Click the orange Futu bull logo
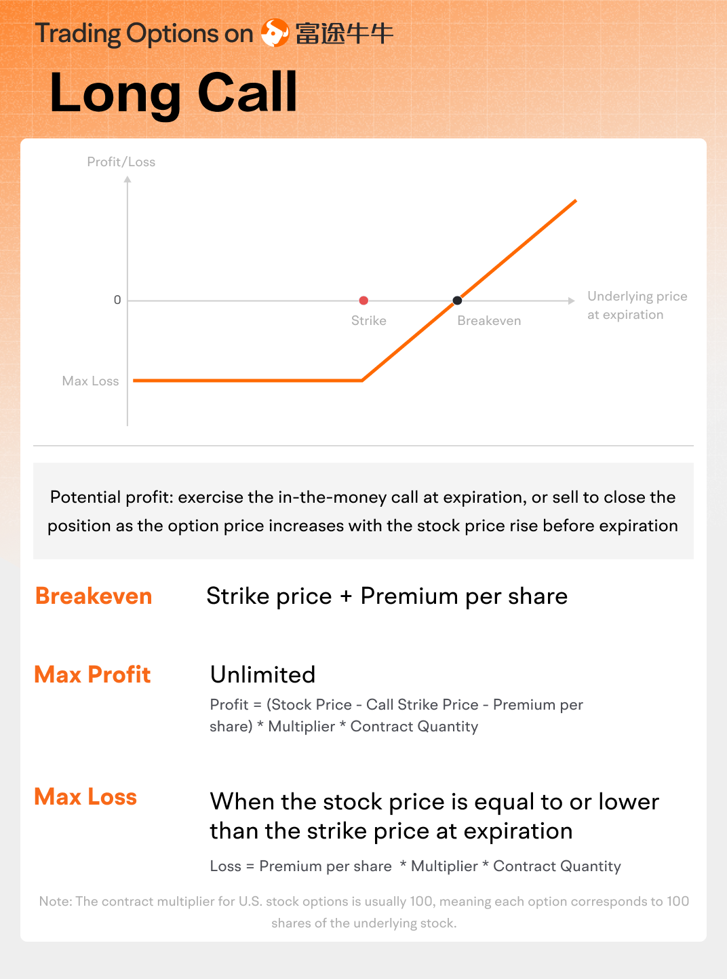This screenshot has width=727, height=979. (x=275, y=33)
